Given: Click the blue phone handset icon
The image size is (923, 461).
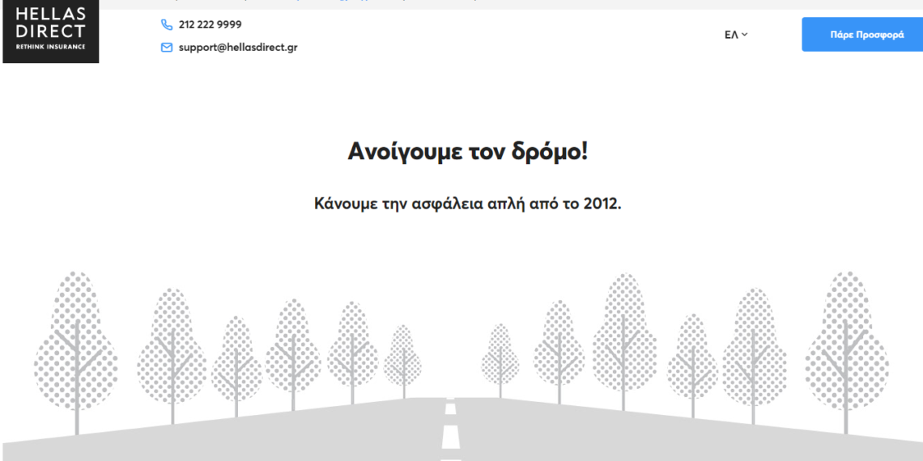Looking at the screenshot, I should point(167,25).
